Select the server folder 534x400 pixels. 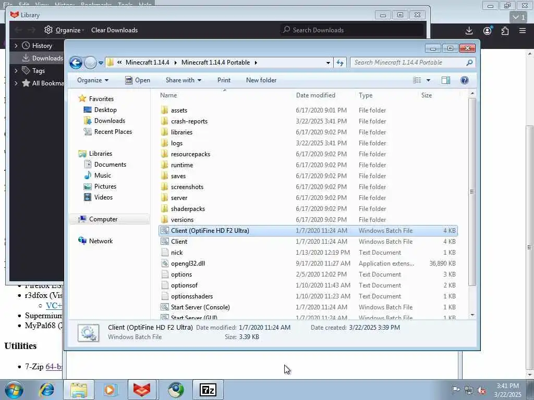point(179,197)
